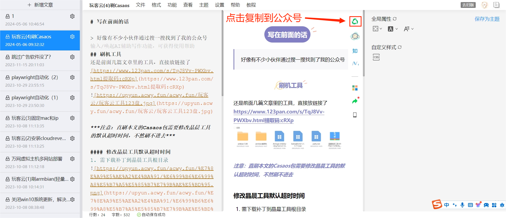Reset custom styles with refresh icon
Screen dimensions: 506x218
click(400, 47)
